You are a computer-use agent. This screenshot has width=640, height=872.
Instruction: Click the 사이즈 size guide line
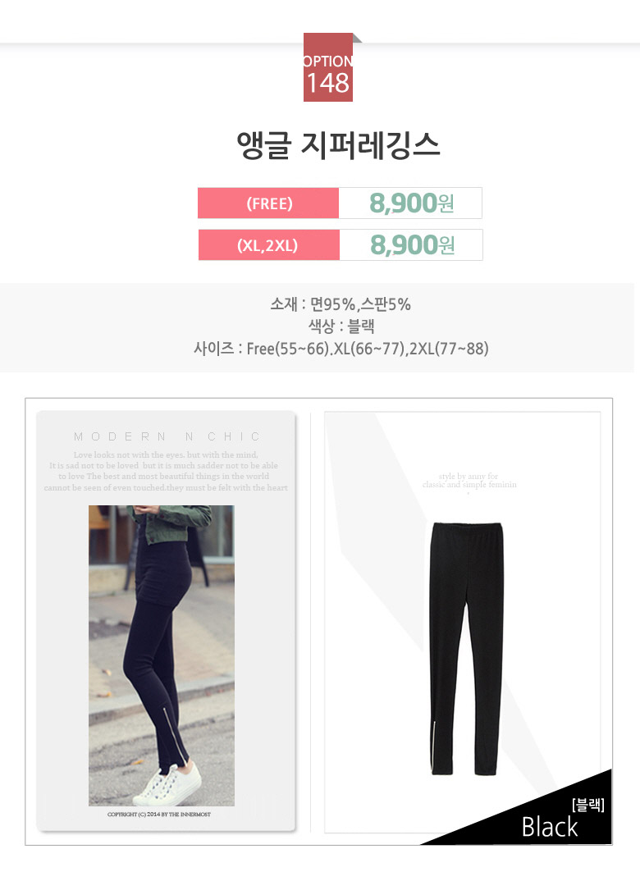pos(341,349)
